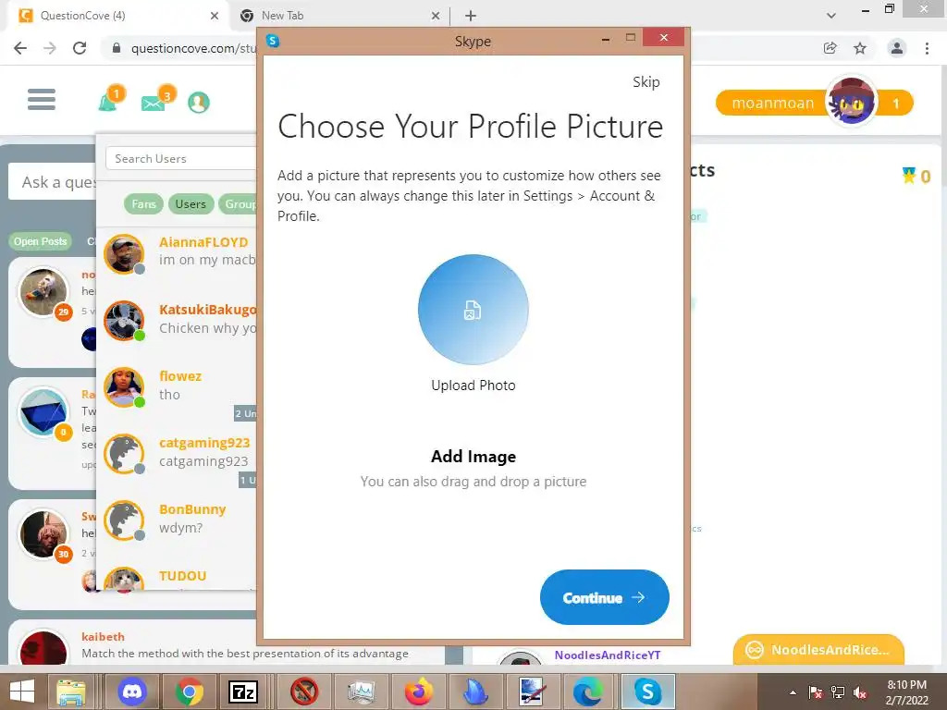
Task: Click flowez's avatar picture
Action: [124, 387]
